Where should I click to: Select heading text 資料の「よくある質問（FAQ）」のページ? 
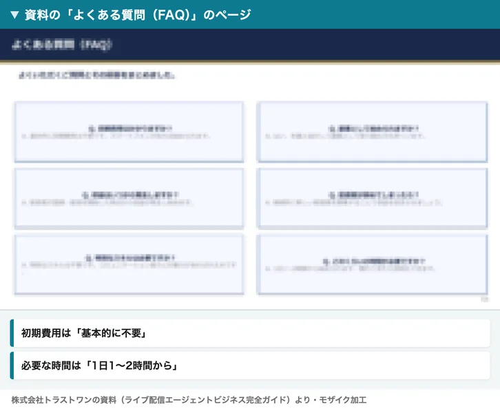[x=138, y=14]
